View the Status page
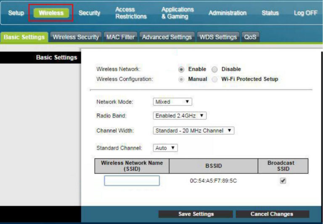The image size is (323, 224). pos(270,13)
